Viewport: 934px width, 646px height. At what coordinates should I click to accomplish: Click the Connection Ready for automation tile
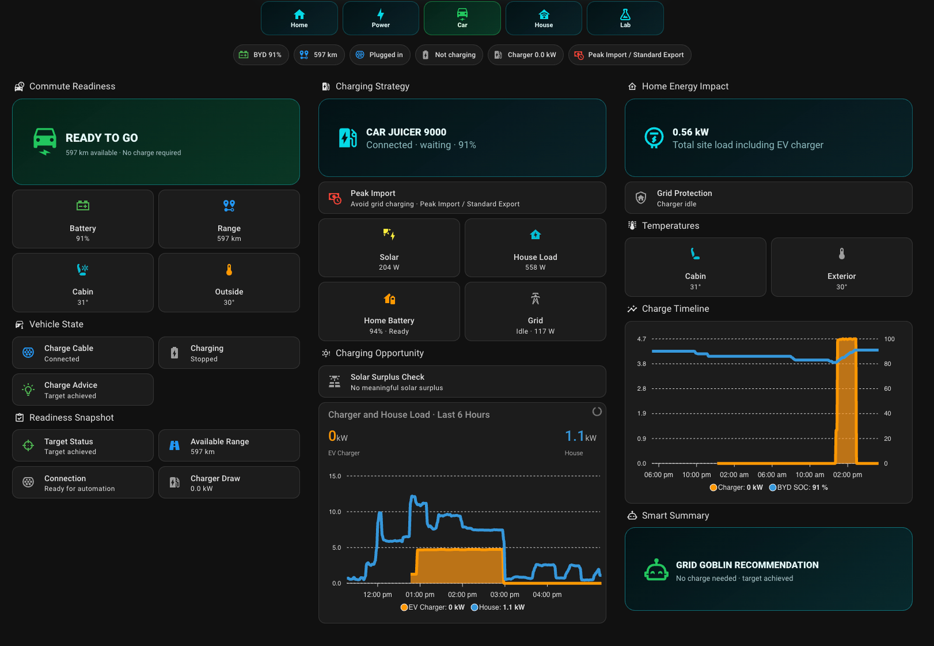83,482
